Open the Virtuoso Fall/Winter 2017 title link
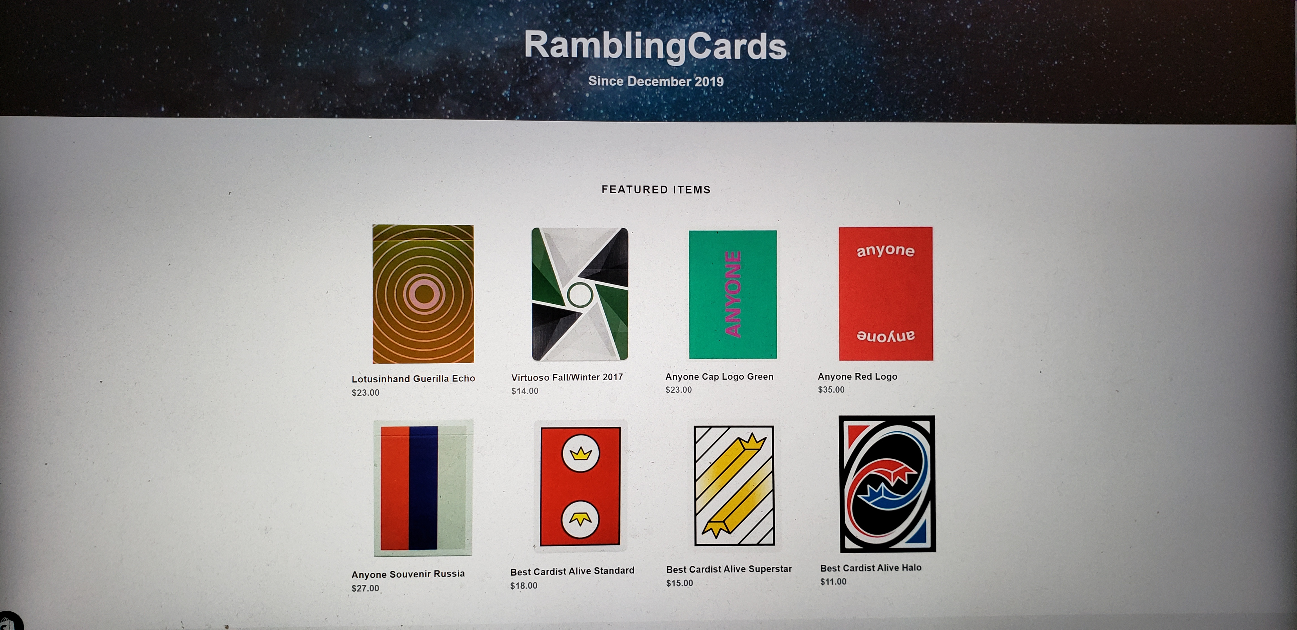1297x630 pixels. (567, 377)
